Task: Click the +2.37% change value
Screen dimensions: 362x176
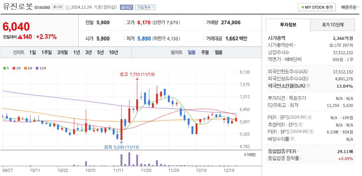Action: coord(46,37)
